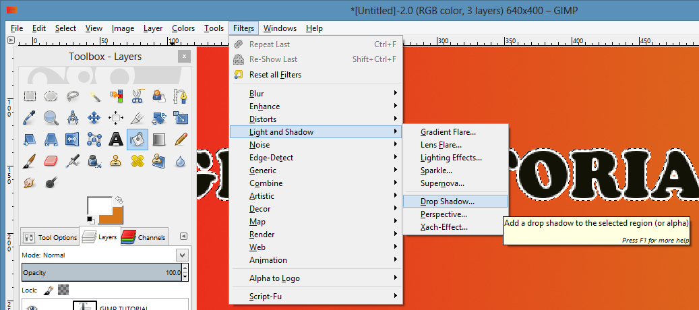Select the Crop knife tool
Image resolution: width=699 pixels, height=310 pixels.
tap(138, 117)
